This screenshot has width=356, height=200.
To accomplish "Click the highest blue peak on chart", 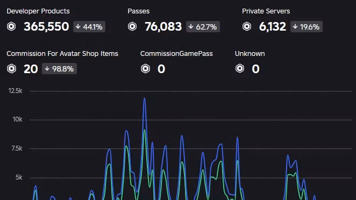I will pyautogui.click(x=145, y=98).
